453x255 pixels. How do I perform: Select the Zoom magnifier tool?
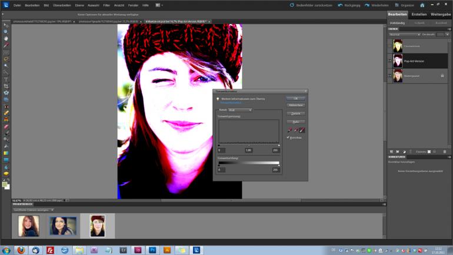[x=6, y=32]
